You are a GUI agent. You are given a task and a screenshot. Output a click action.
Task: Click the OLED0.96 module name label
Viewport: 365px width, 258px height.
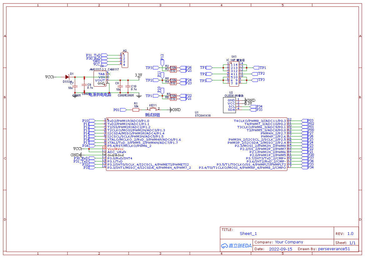(x=234, y=95)
